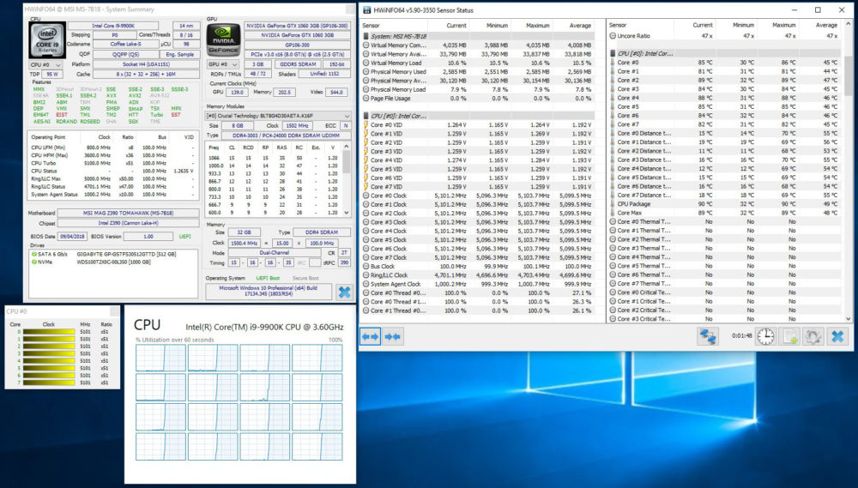This screenshot has height=488, width=858.
Task: Click the blue X button in System Summary
Action: pyautogui.click(x=344, y=292)
